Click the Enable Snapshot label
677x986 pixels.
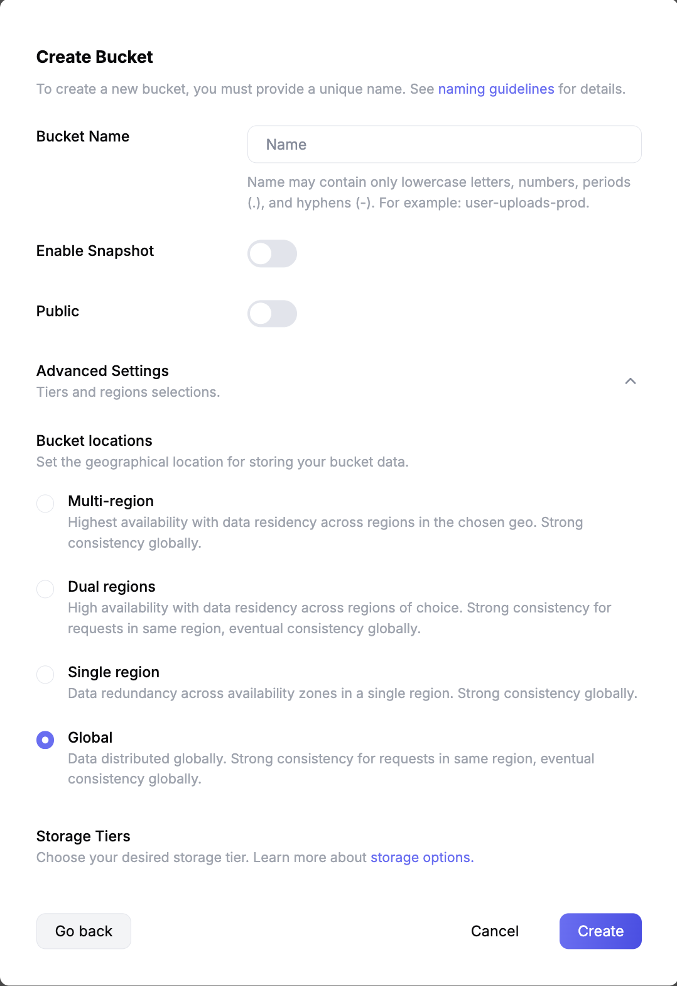coord(95,251)
